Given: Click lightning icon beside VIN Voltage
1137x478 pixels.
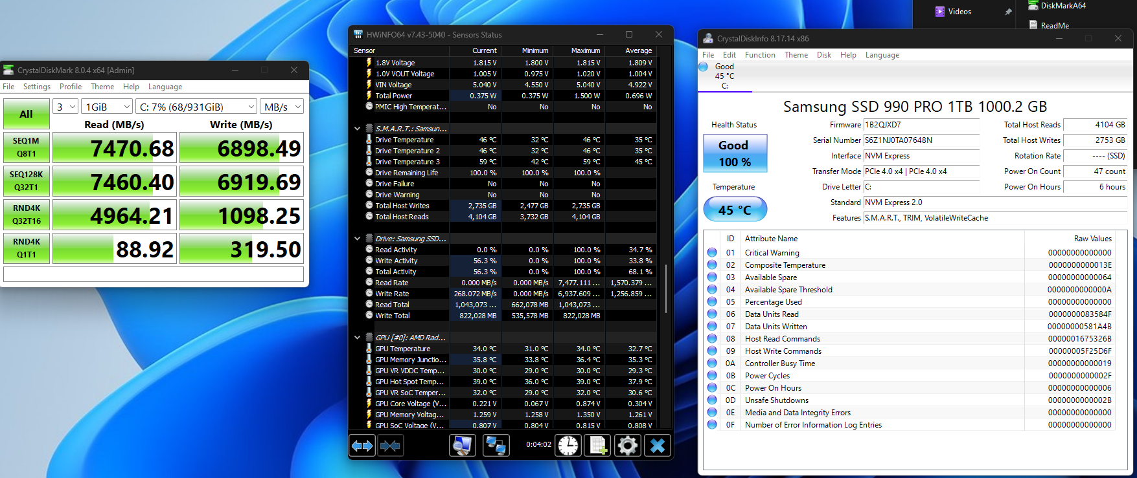Looking at the screenshot, I should [369, 85].
